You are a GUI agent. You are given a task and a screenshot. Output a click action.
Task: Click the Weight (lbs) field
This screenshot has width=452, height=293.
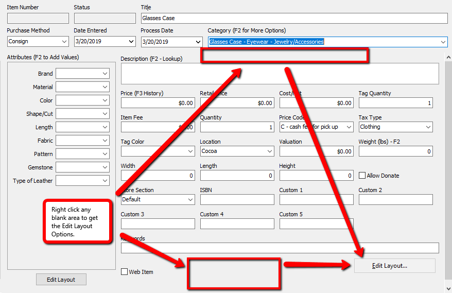(395, 151)
